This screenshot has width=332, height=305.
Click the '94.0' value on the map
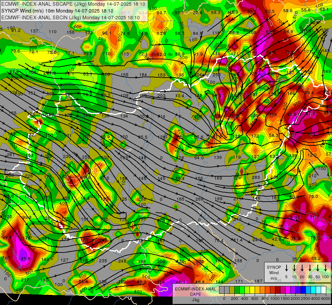click(x=199, y=158)
